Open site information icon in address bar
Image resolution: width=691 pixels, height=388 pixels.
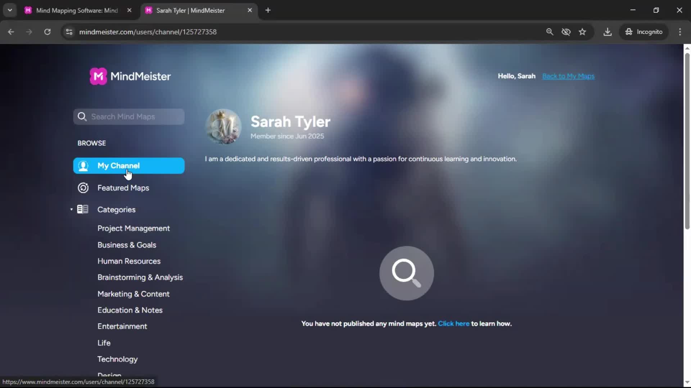pos(69,32)
